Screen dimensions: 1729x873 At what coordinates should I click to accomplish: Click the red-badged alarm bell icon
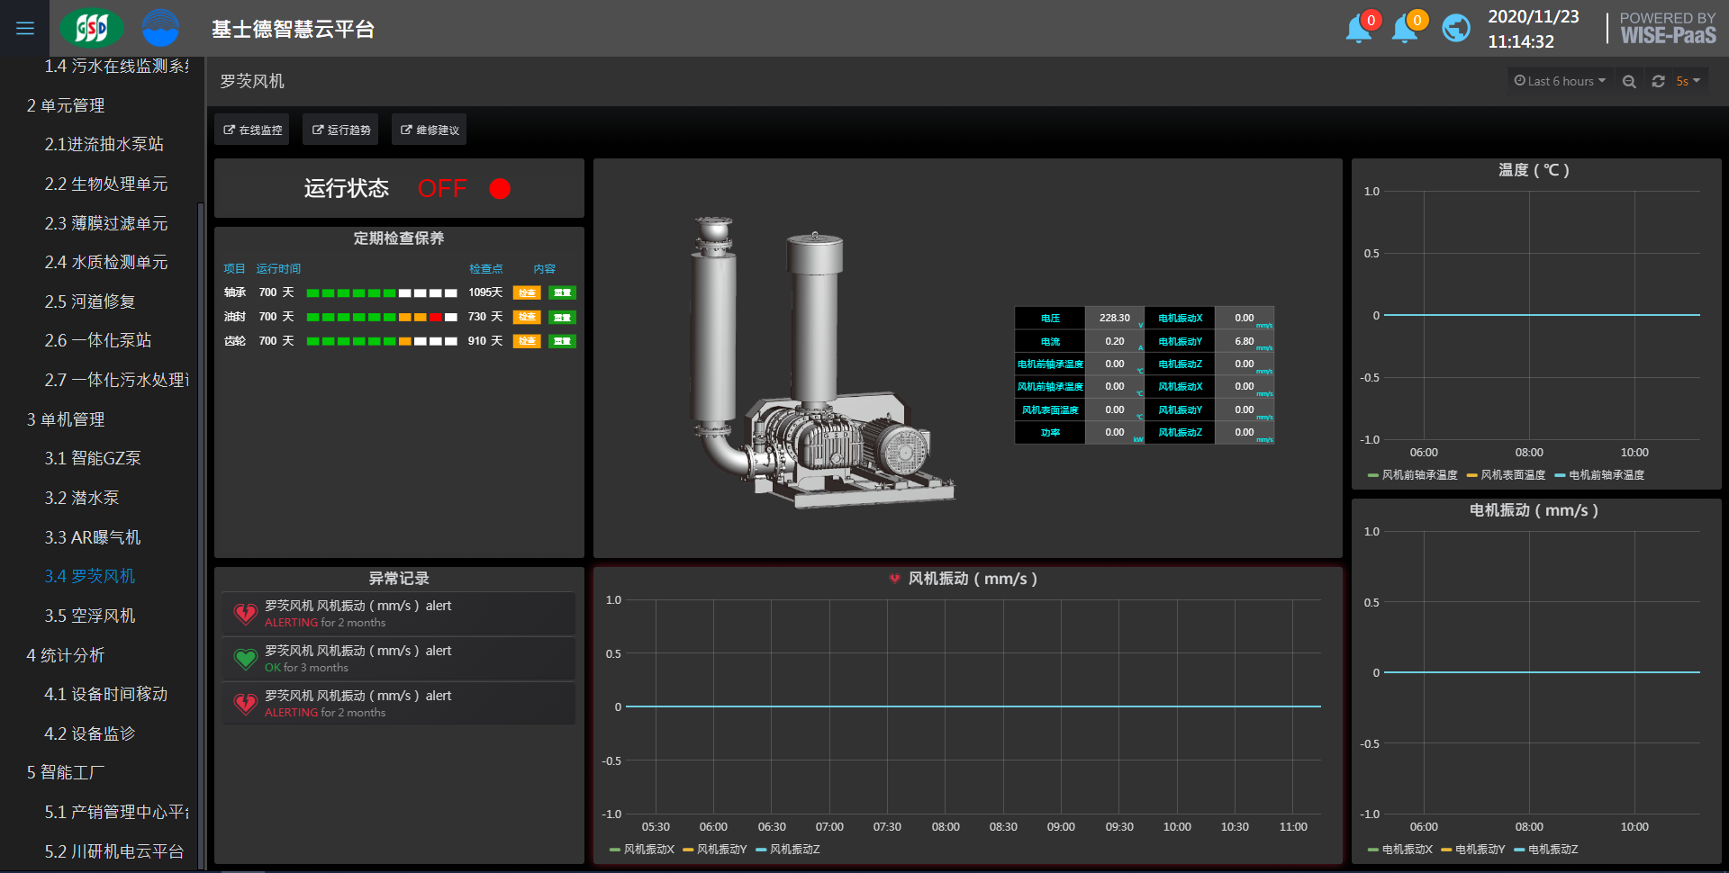point(1359,29)
